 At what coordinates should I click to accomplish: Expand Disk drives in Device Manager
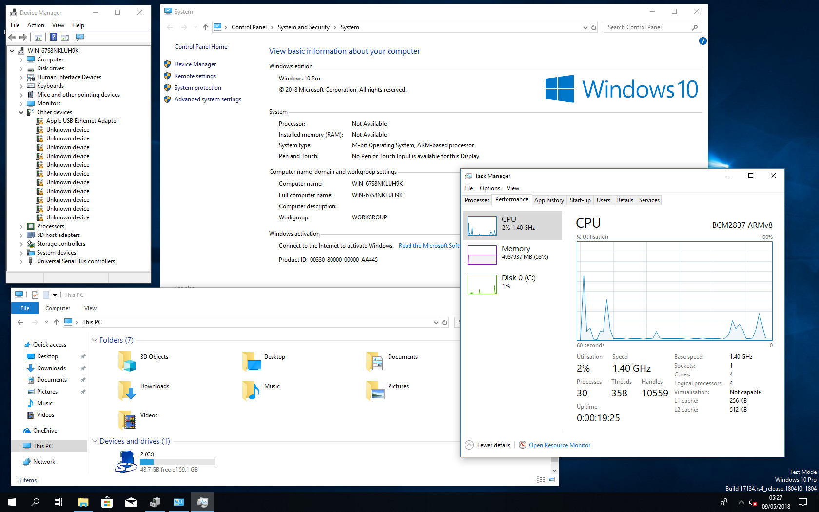[21, 68]
